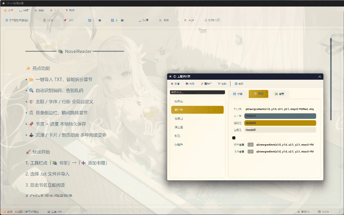Select the 粉色 theme
Viewport: 344px width, 215px height.
[197, 136]
